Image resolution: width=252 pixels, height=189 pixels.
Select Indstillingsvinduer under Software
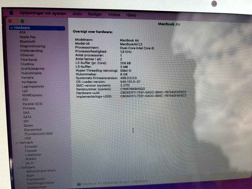40,183
